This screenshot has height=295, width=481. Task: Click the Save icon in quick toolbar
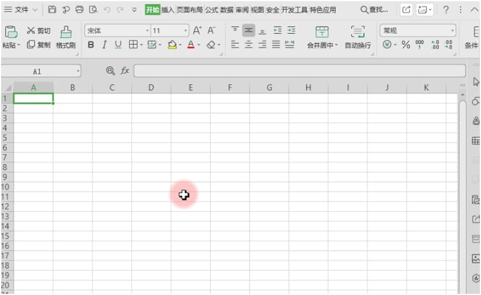[52, 9]
